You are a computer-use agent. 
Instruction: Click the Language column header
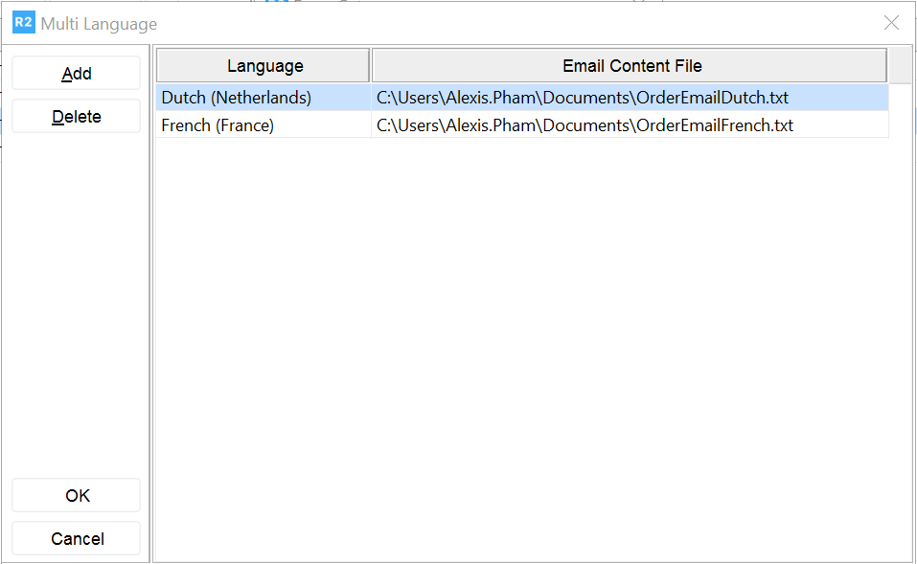[264, 66]
